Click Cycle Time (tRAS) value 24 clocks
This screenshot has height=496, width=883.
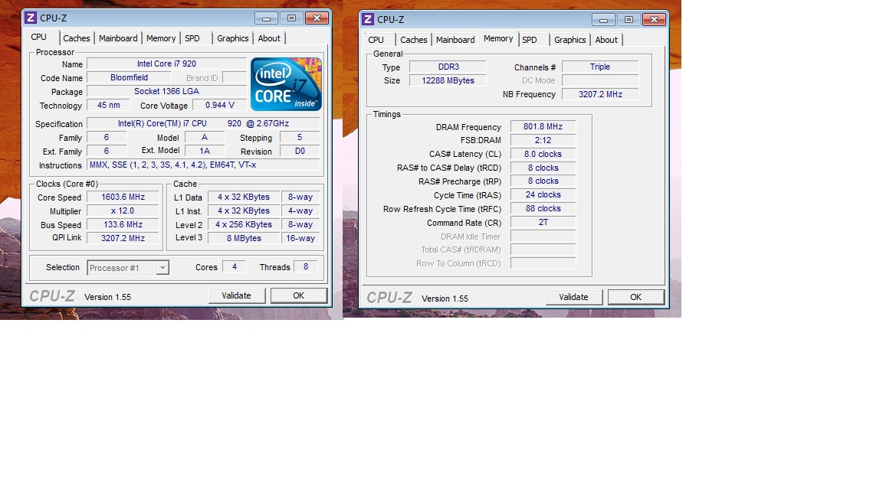coord(543,194)
